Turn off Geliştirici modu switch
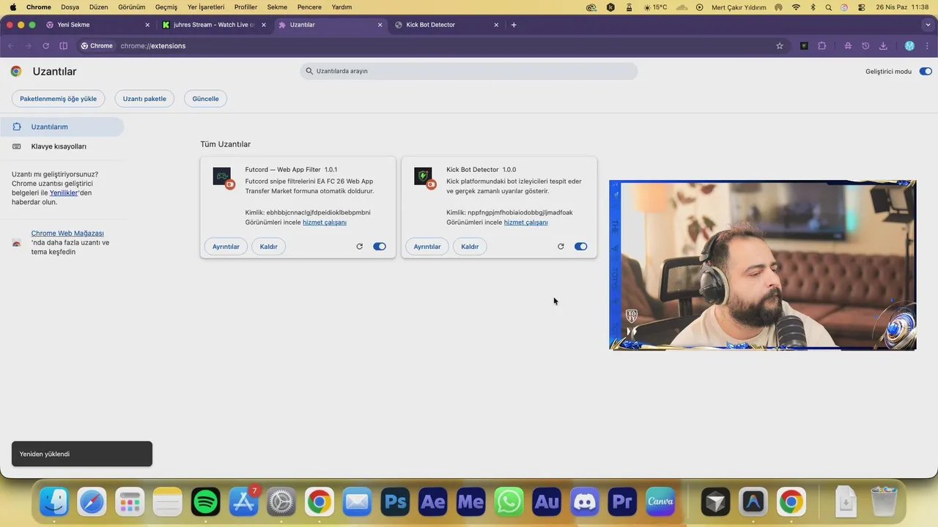 926,71
